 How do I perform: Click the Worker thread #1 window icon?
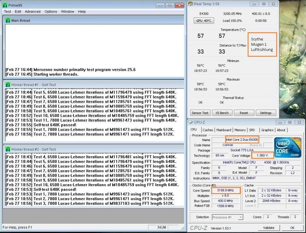8,85
